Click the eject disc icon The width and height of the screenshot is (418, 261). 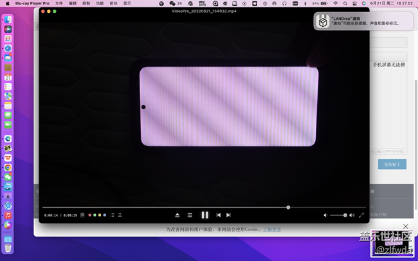(x=177, y=215)
